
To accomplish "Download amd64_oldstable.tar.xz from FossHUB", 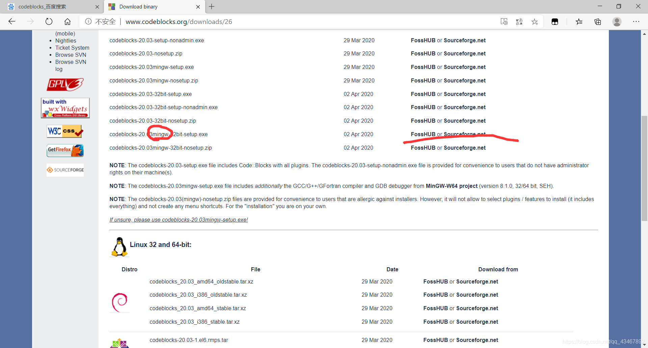I will (x=436, y=281).
